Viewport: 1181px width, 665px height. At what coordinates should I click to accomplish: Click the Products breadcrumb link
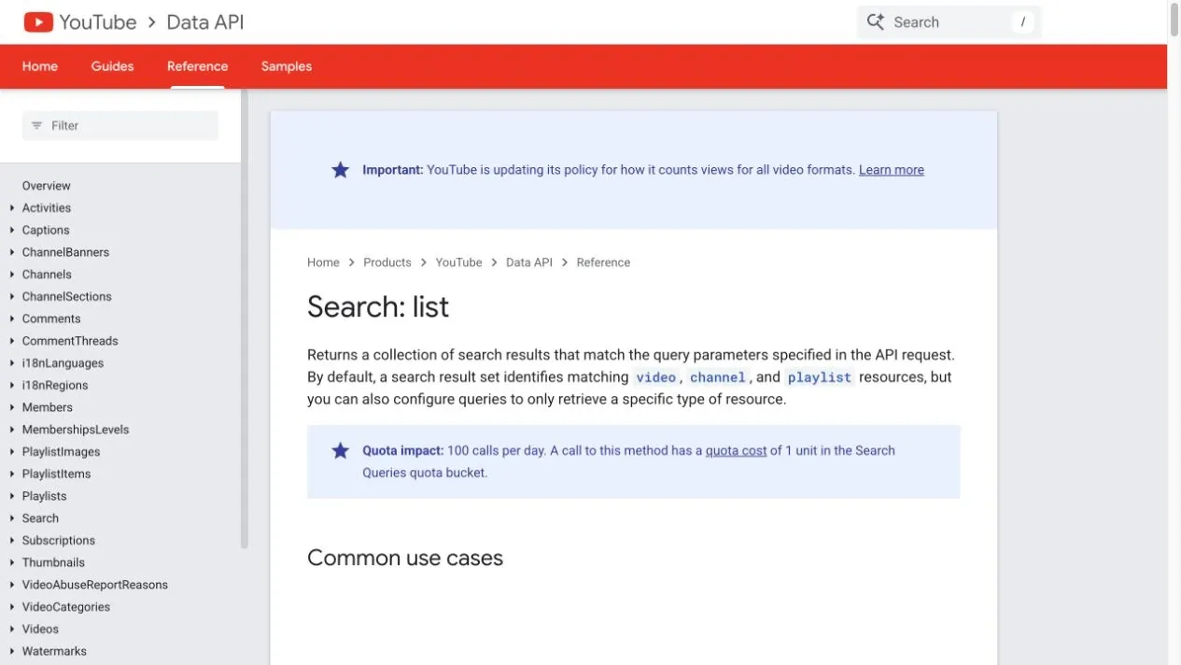pos(387,262)
